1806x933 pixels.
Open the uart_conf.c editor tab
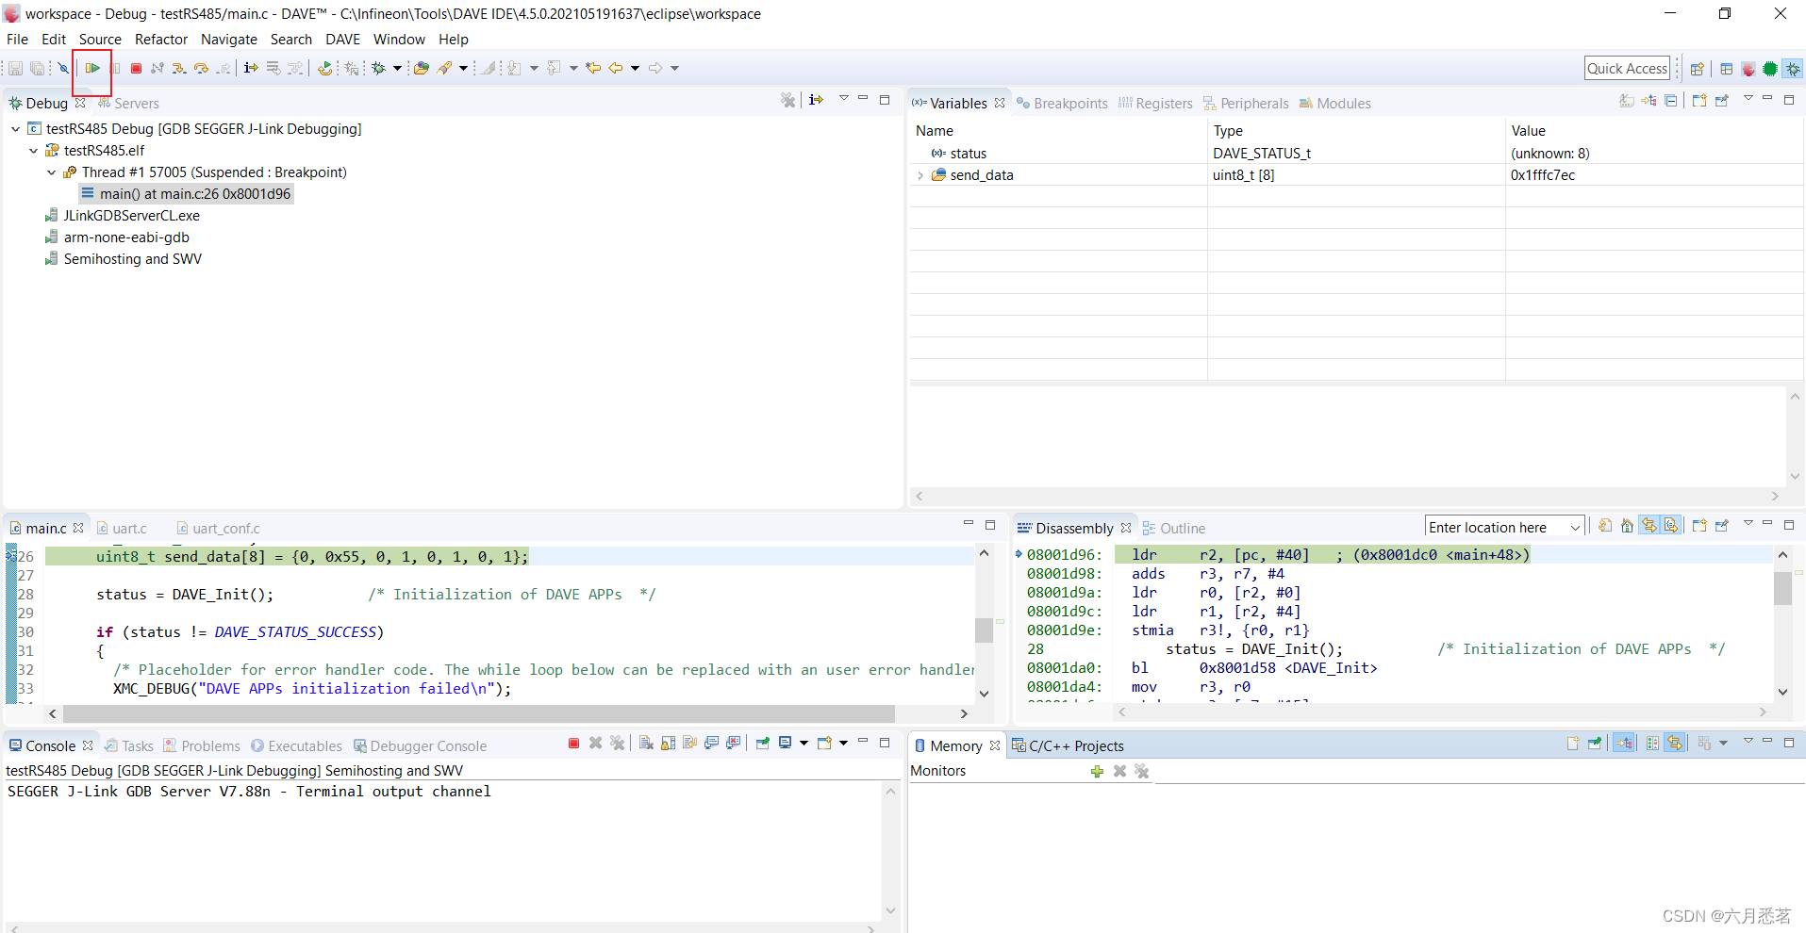click(x=218, y=529)
